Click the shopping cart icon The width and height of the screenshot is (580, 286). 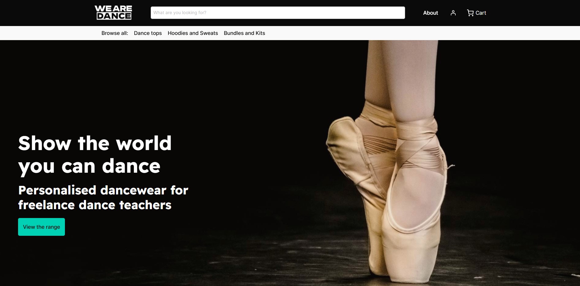click(x=470, y=13)
